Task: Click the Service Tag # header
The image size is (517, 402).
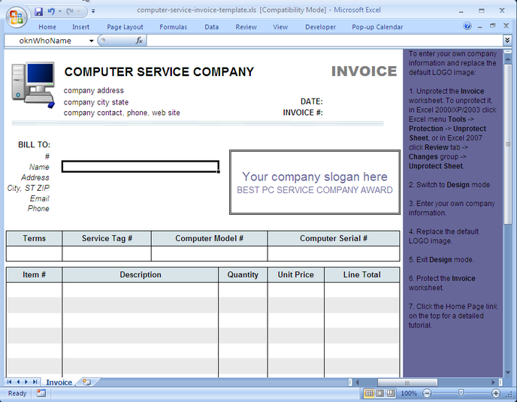Action: (x=107, y=238)
